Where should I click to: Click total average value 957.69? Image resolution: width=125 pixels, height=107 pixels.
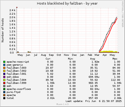tap(93, 98)
